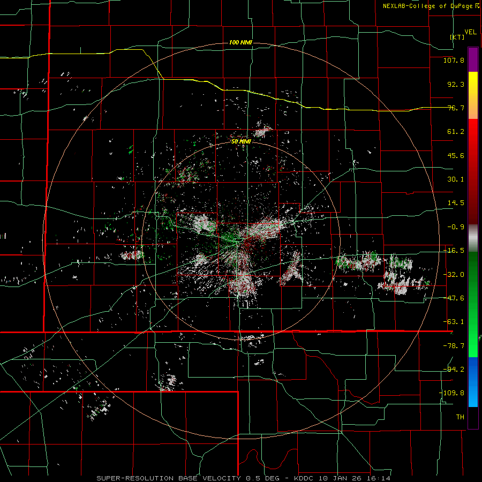Pick the blue segment of the velocity scale
The height and width of the screenshot is (482, 482).
click(473, 382)
